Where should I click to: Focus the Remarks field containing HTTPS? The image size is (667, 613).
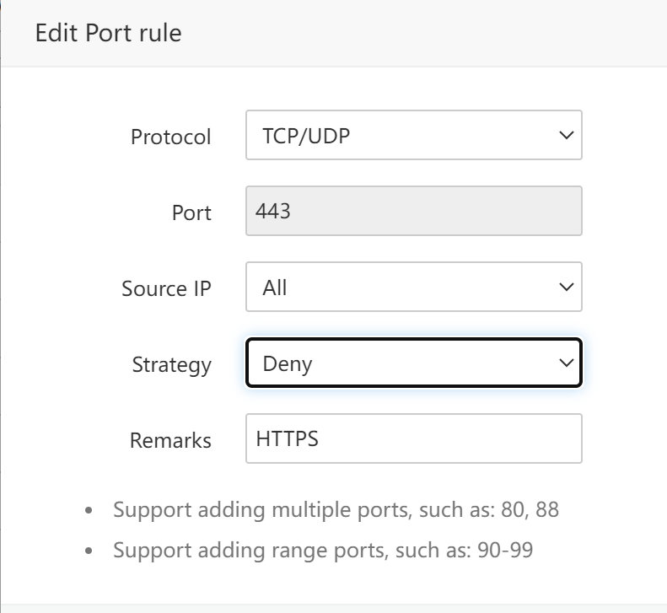(x=413, y=438)
